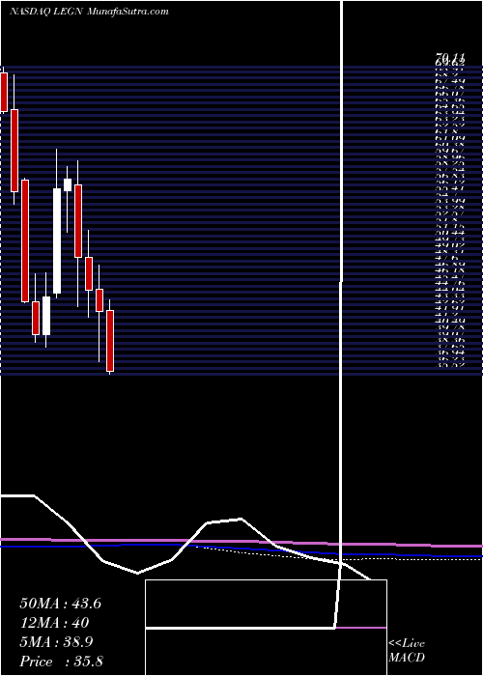Click the NASDAQ LEGN MunafaSutra.com title text
Screen dimensions: 483x676
pyautogui.click(x=89, y=12)
